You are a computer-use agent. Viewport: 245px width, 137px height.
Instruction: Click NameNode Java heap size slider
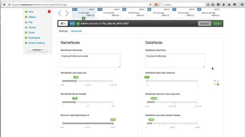pos(88,81)
